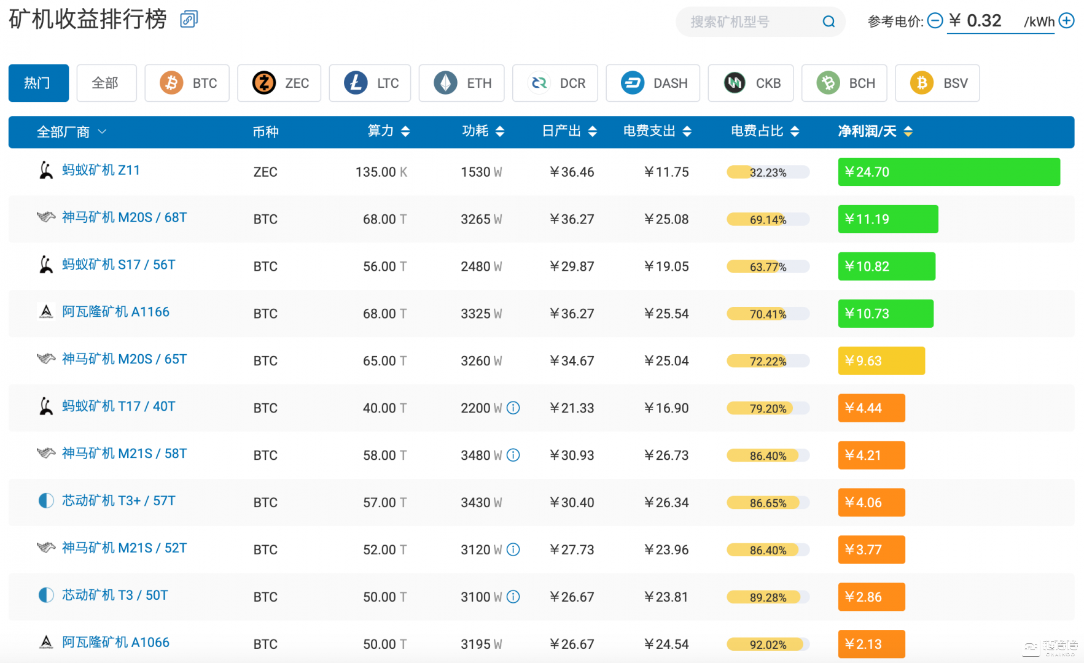Click Avalon logo in A1166 row
Screen dimensions: 1084x663
(x=46, y=312)
